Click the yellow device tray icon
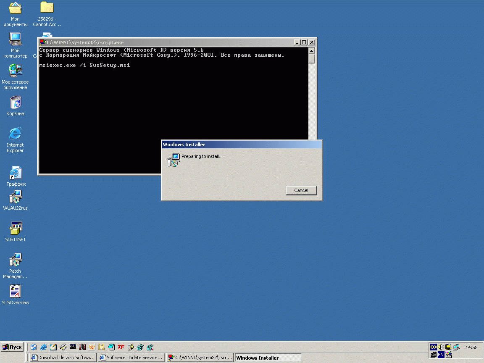The height and width of the screenshot is (363, 484). pos(448,347)
